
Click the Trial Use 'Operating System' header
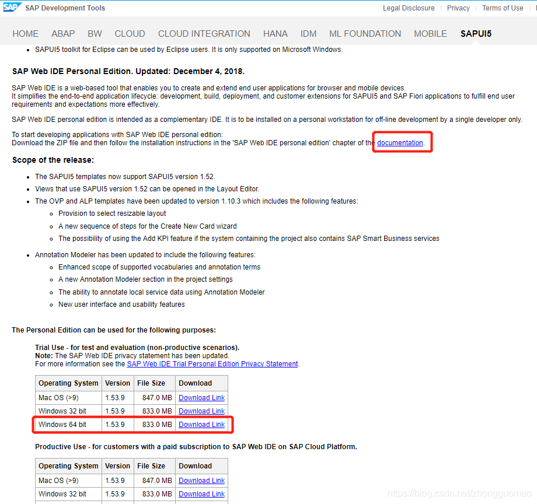(x=68, y=383)
